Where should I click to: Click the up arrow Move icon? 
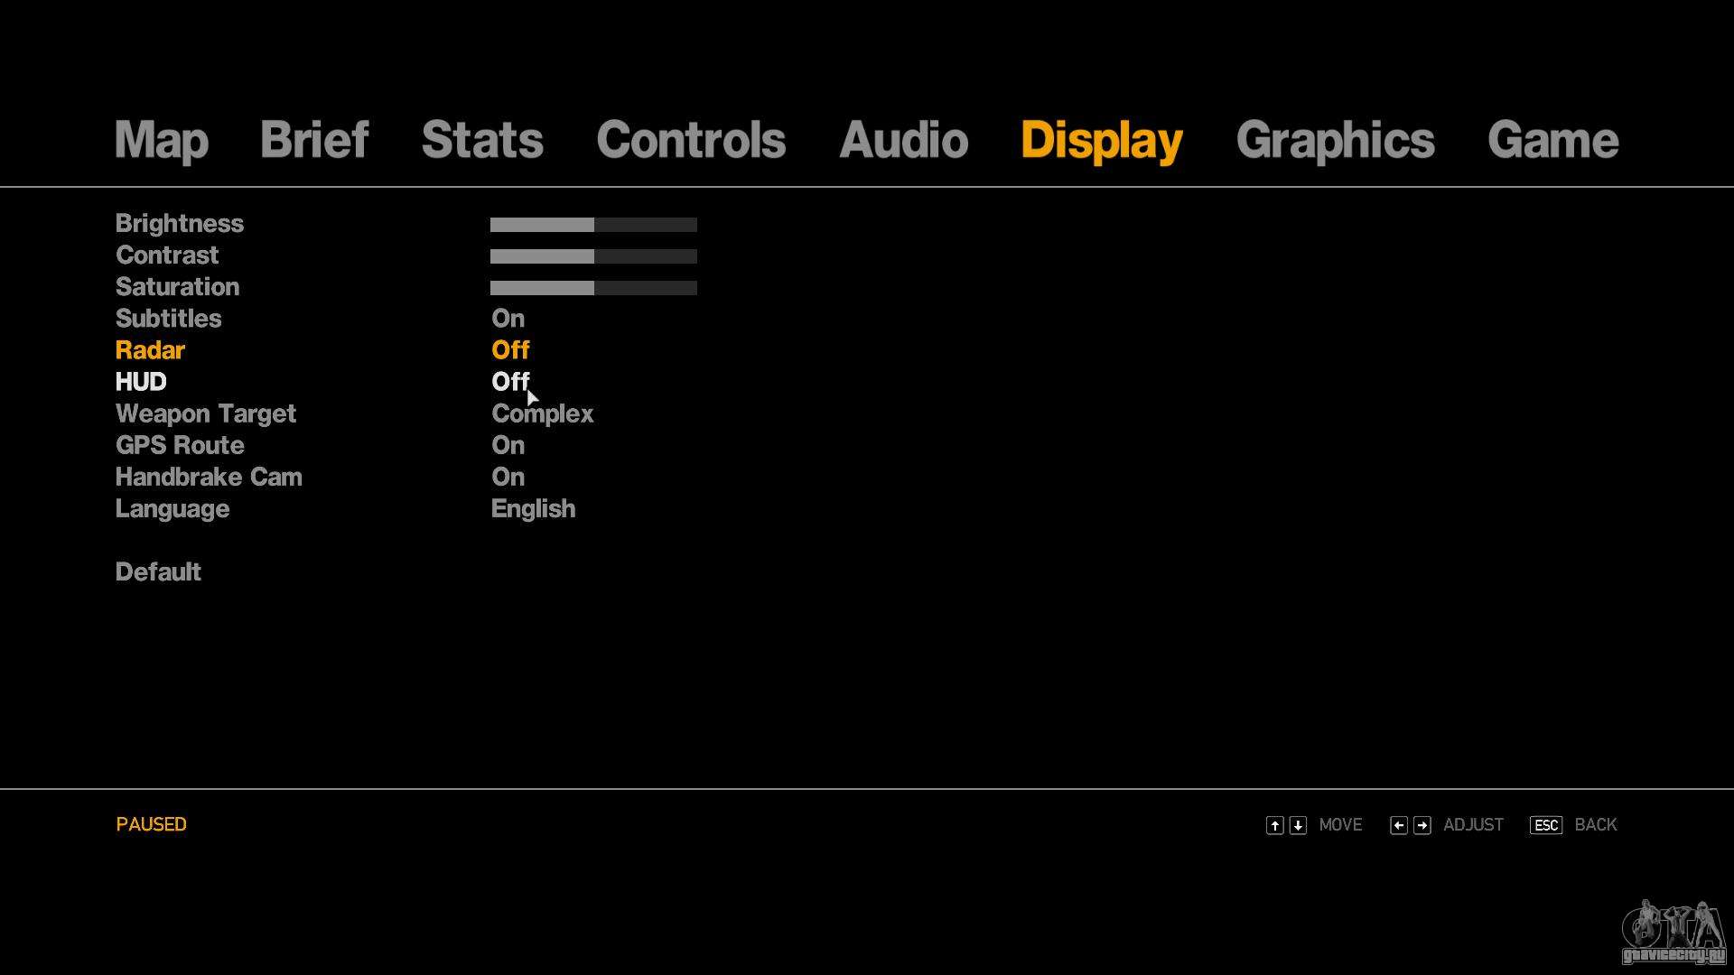point(1274,825)
